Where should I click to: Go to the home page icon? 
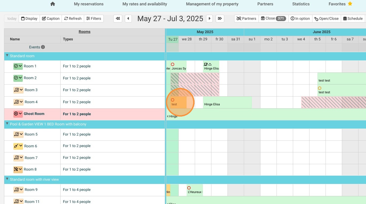pos(53,4)
